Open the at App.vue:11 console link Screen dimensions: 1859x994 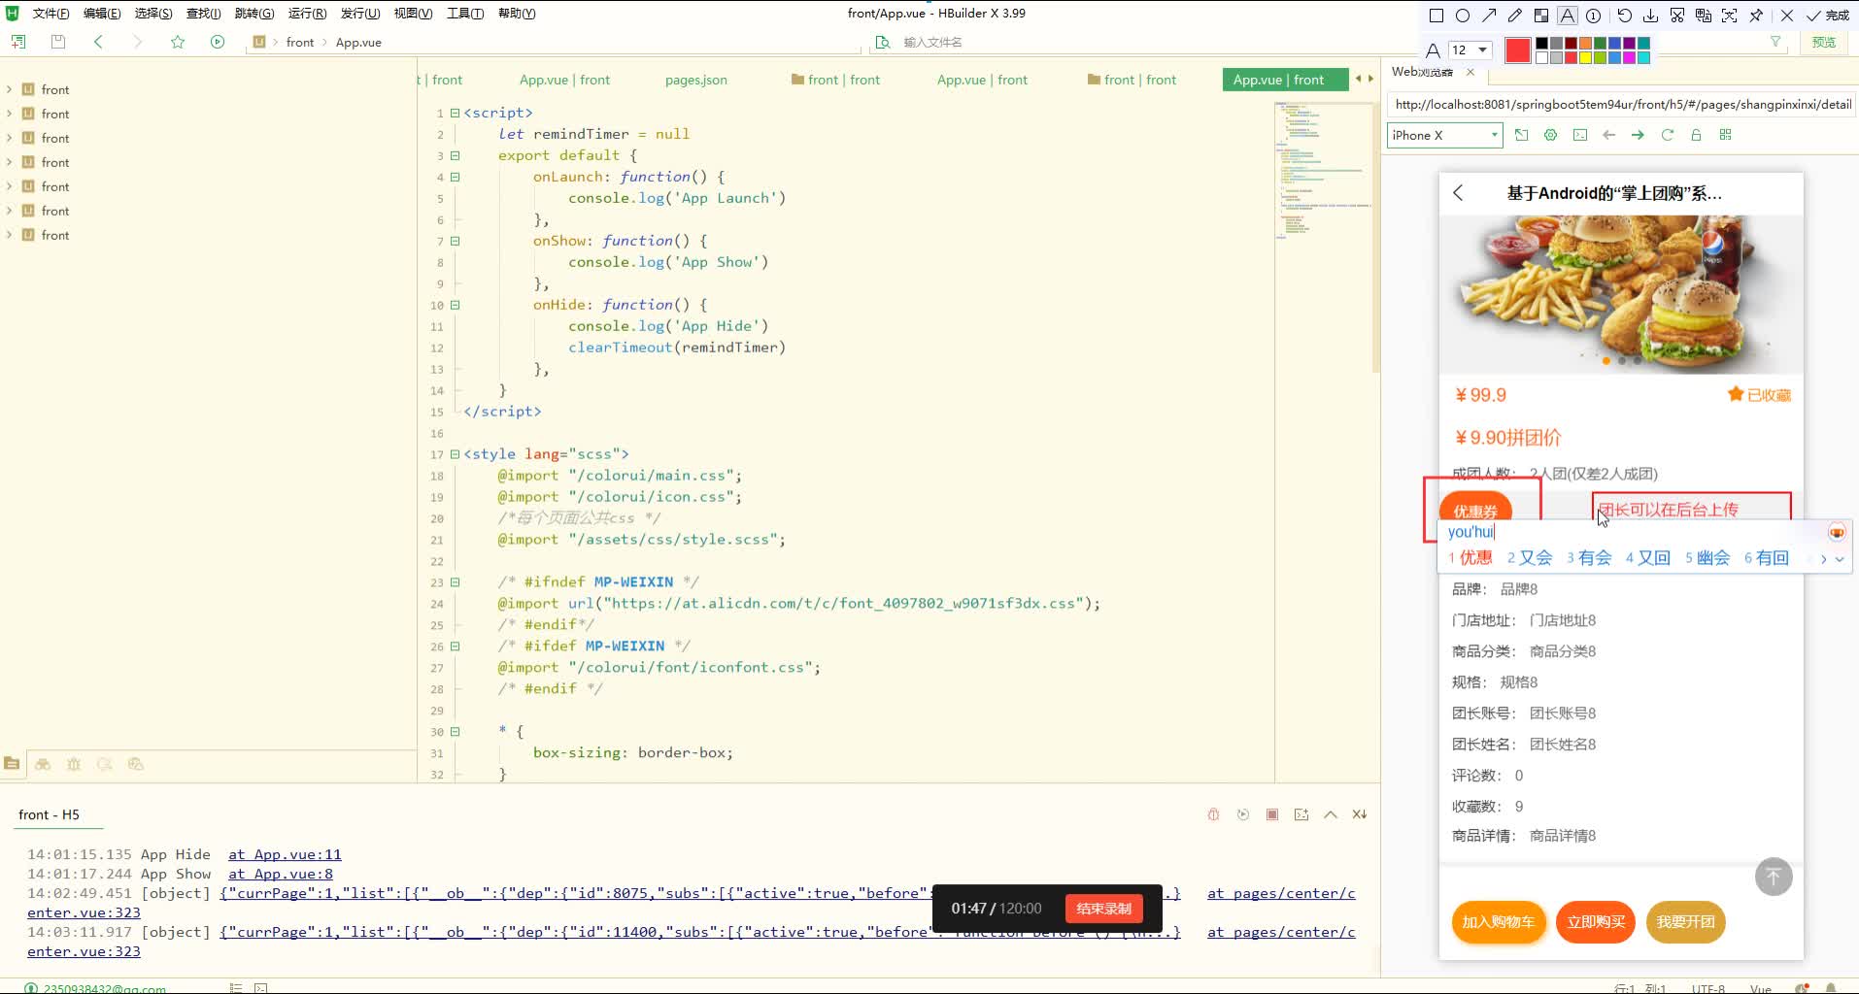[285, 854]
